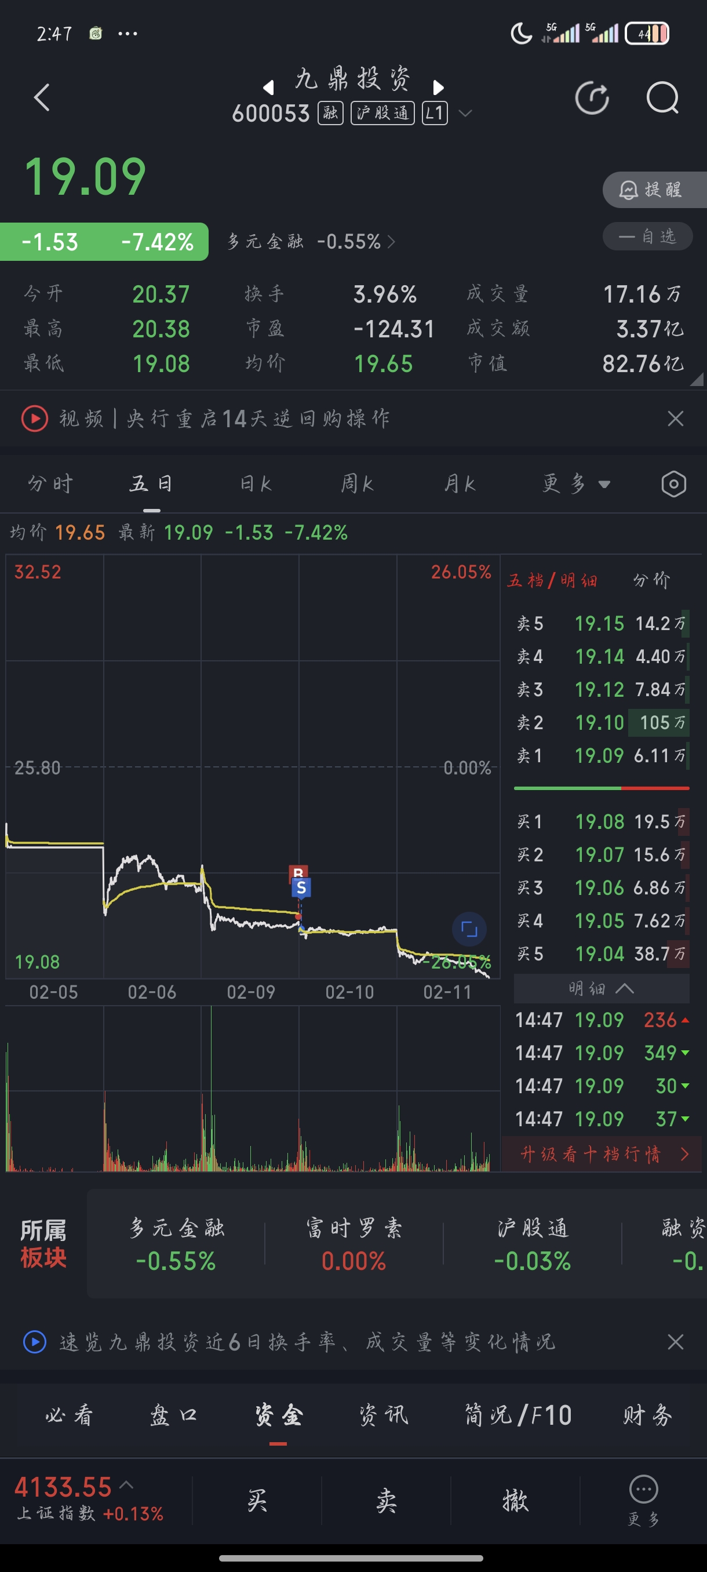Switch to the next stock arrow
Screen dimensions: 707x1572
(x=438, y=88)
